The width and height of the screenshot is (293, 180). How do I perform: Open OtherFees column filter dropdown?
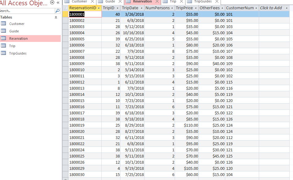click(x=222, y=8)
